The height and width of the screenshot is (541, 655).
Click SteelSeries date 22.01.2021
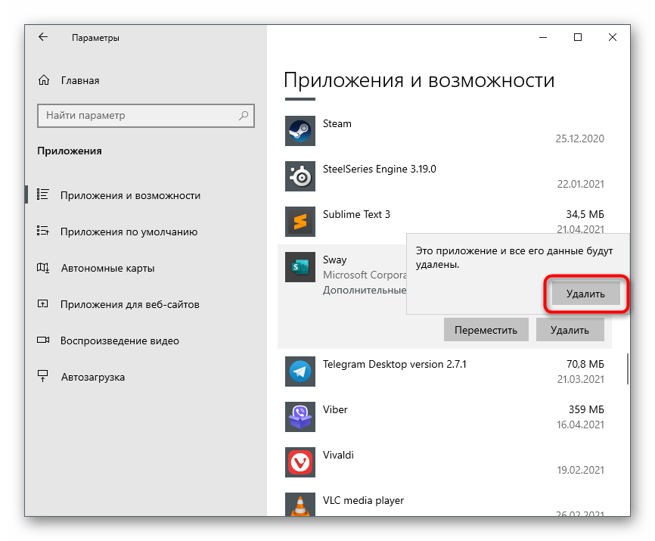tap(581, 184)
